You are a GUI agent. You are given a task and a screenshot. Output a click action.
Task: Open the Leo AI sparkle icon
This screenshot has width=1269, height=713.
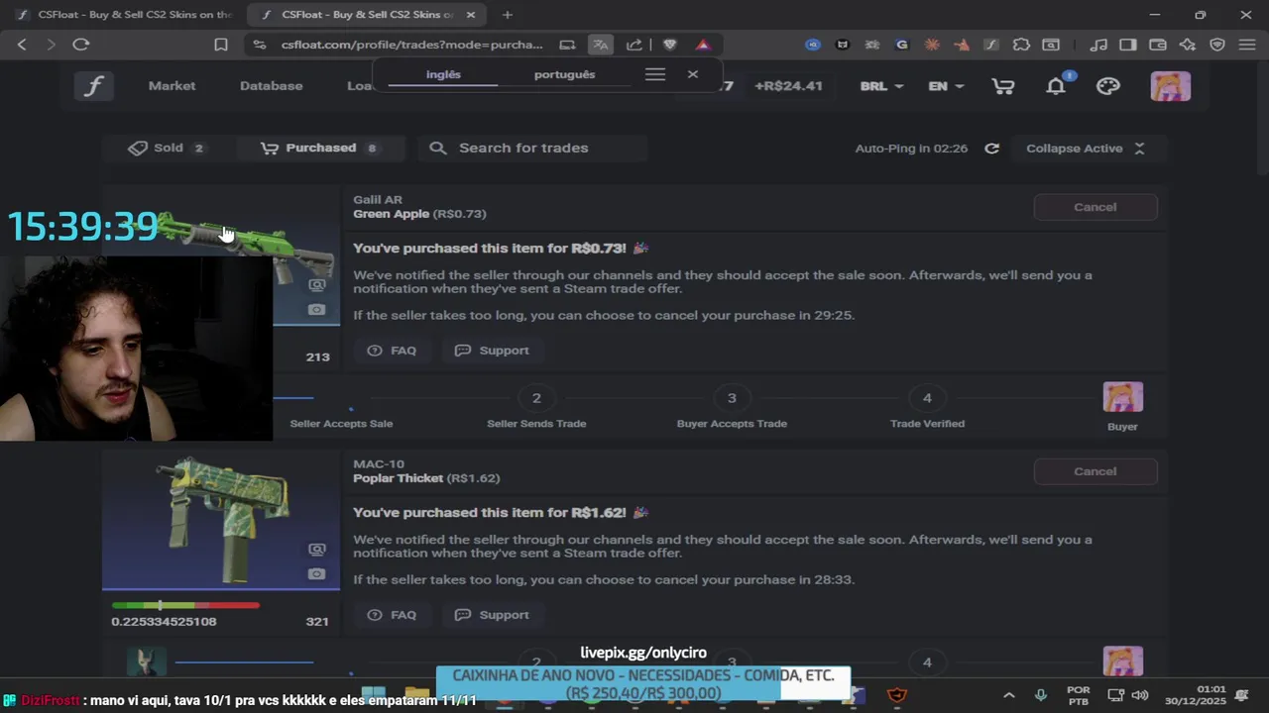(x=1188, y=45)
